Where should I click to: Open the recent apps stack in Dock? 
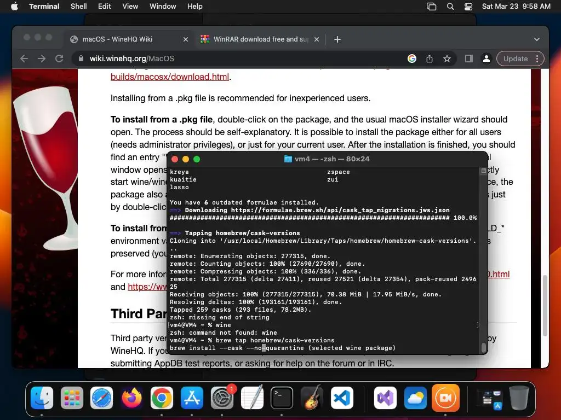[490, 398]
